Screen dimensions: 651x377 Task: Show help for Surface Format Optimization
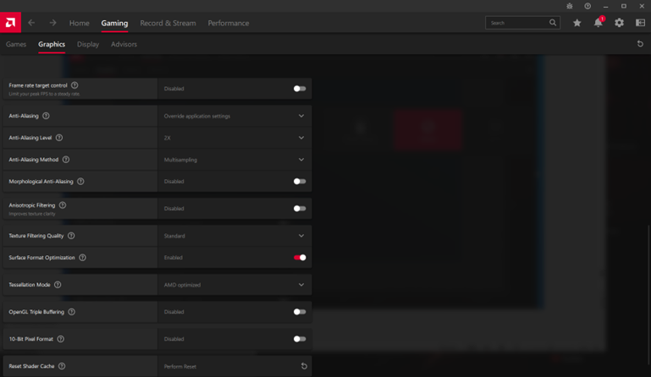[83, 258]
